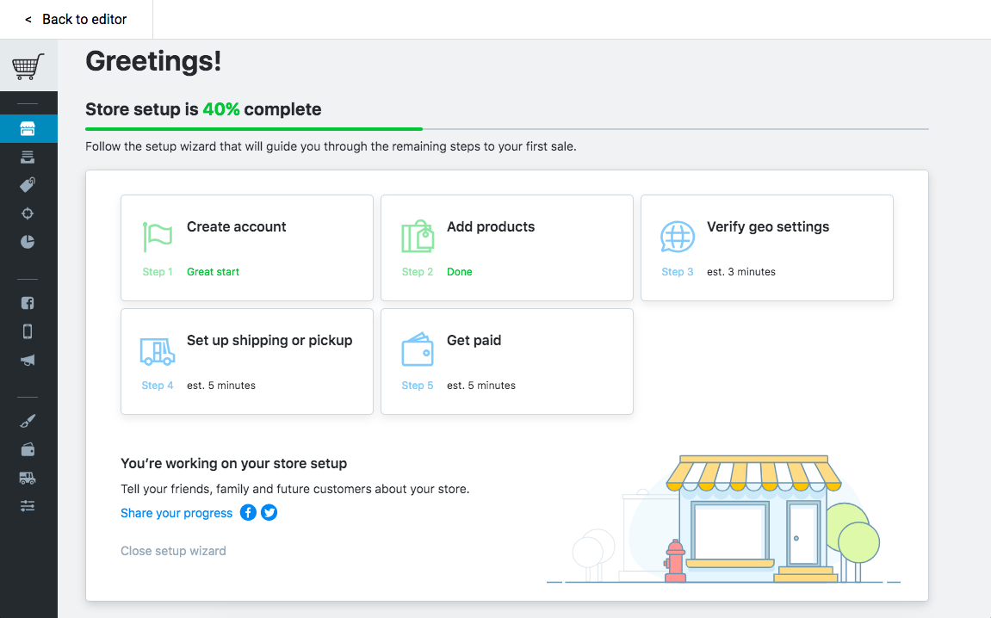Screen dimensions: 991x618
Task: Open the Facebook sales channel icon
Action: (x=28, y=302)
